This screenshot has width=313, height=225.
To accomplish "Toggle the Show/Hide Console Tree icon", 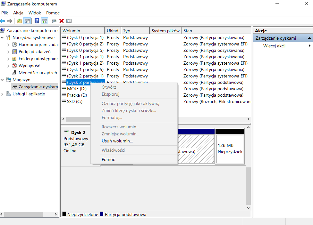I will click(x=27, y=21).
